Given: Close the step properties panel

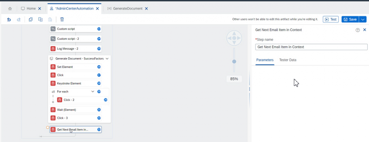Looking at the screenshot, I should point(365,30).
